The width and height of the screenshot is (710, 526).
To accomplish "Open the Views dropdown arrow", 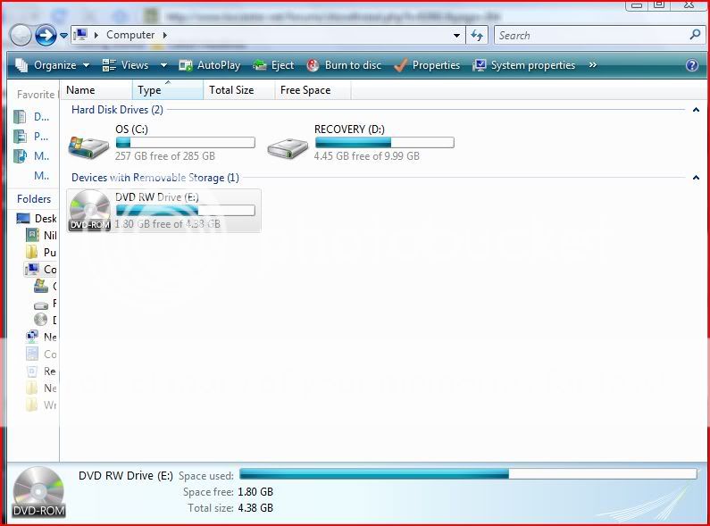I will click(163, 65).
